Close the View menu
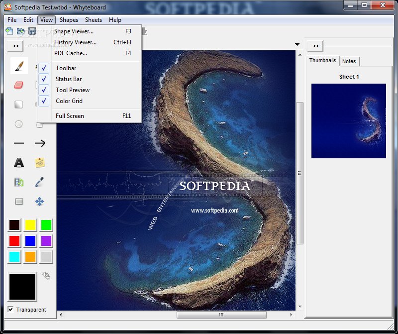The image size is (398, 334). click(46, 20)
